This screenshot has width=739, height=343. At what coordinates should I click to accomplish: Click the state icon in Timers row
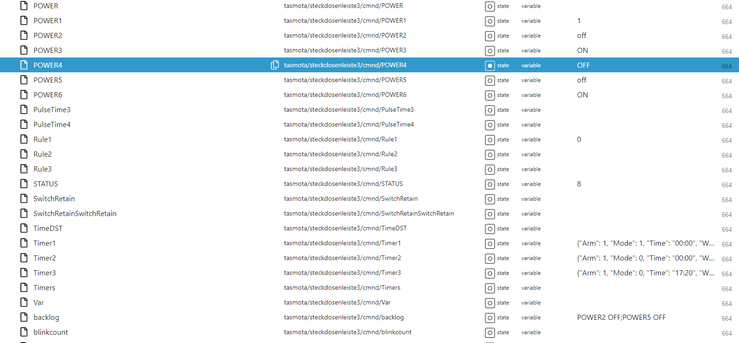(490, 288)
